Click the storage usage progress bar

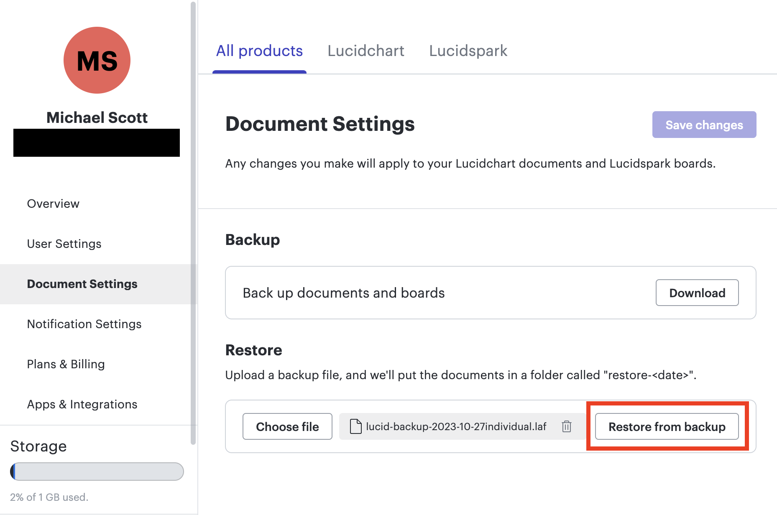pyautogui.click(x=97, y=471)
